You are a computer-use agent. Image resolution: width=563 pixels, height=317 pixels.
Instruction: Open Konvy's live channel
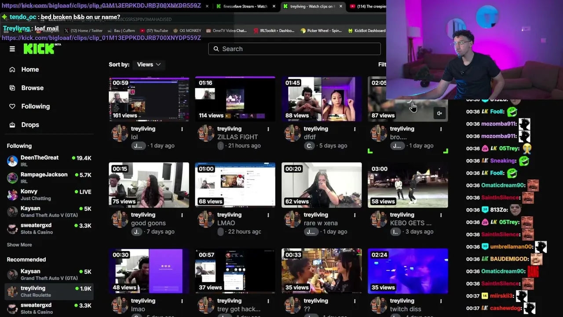[49, 195]
